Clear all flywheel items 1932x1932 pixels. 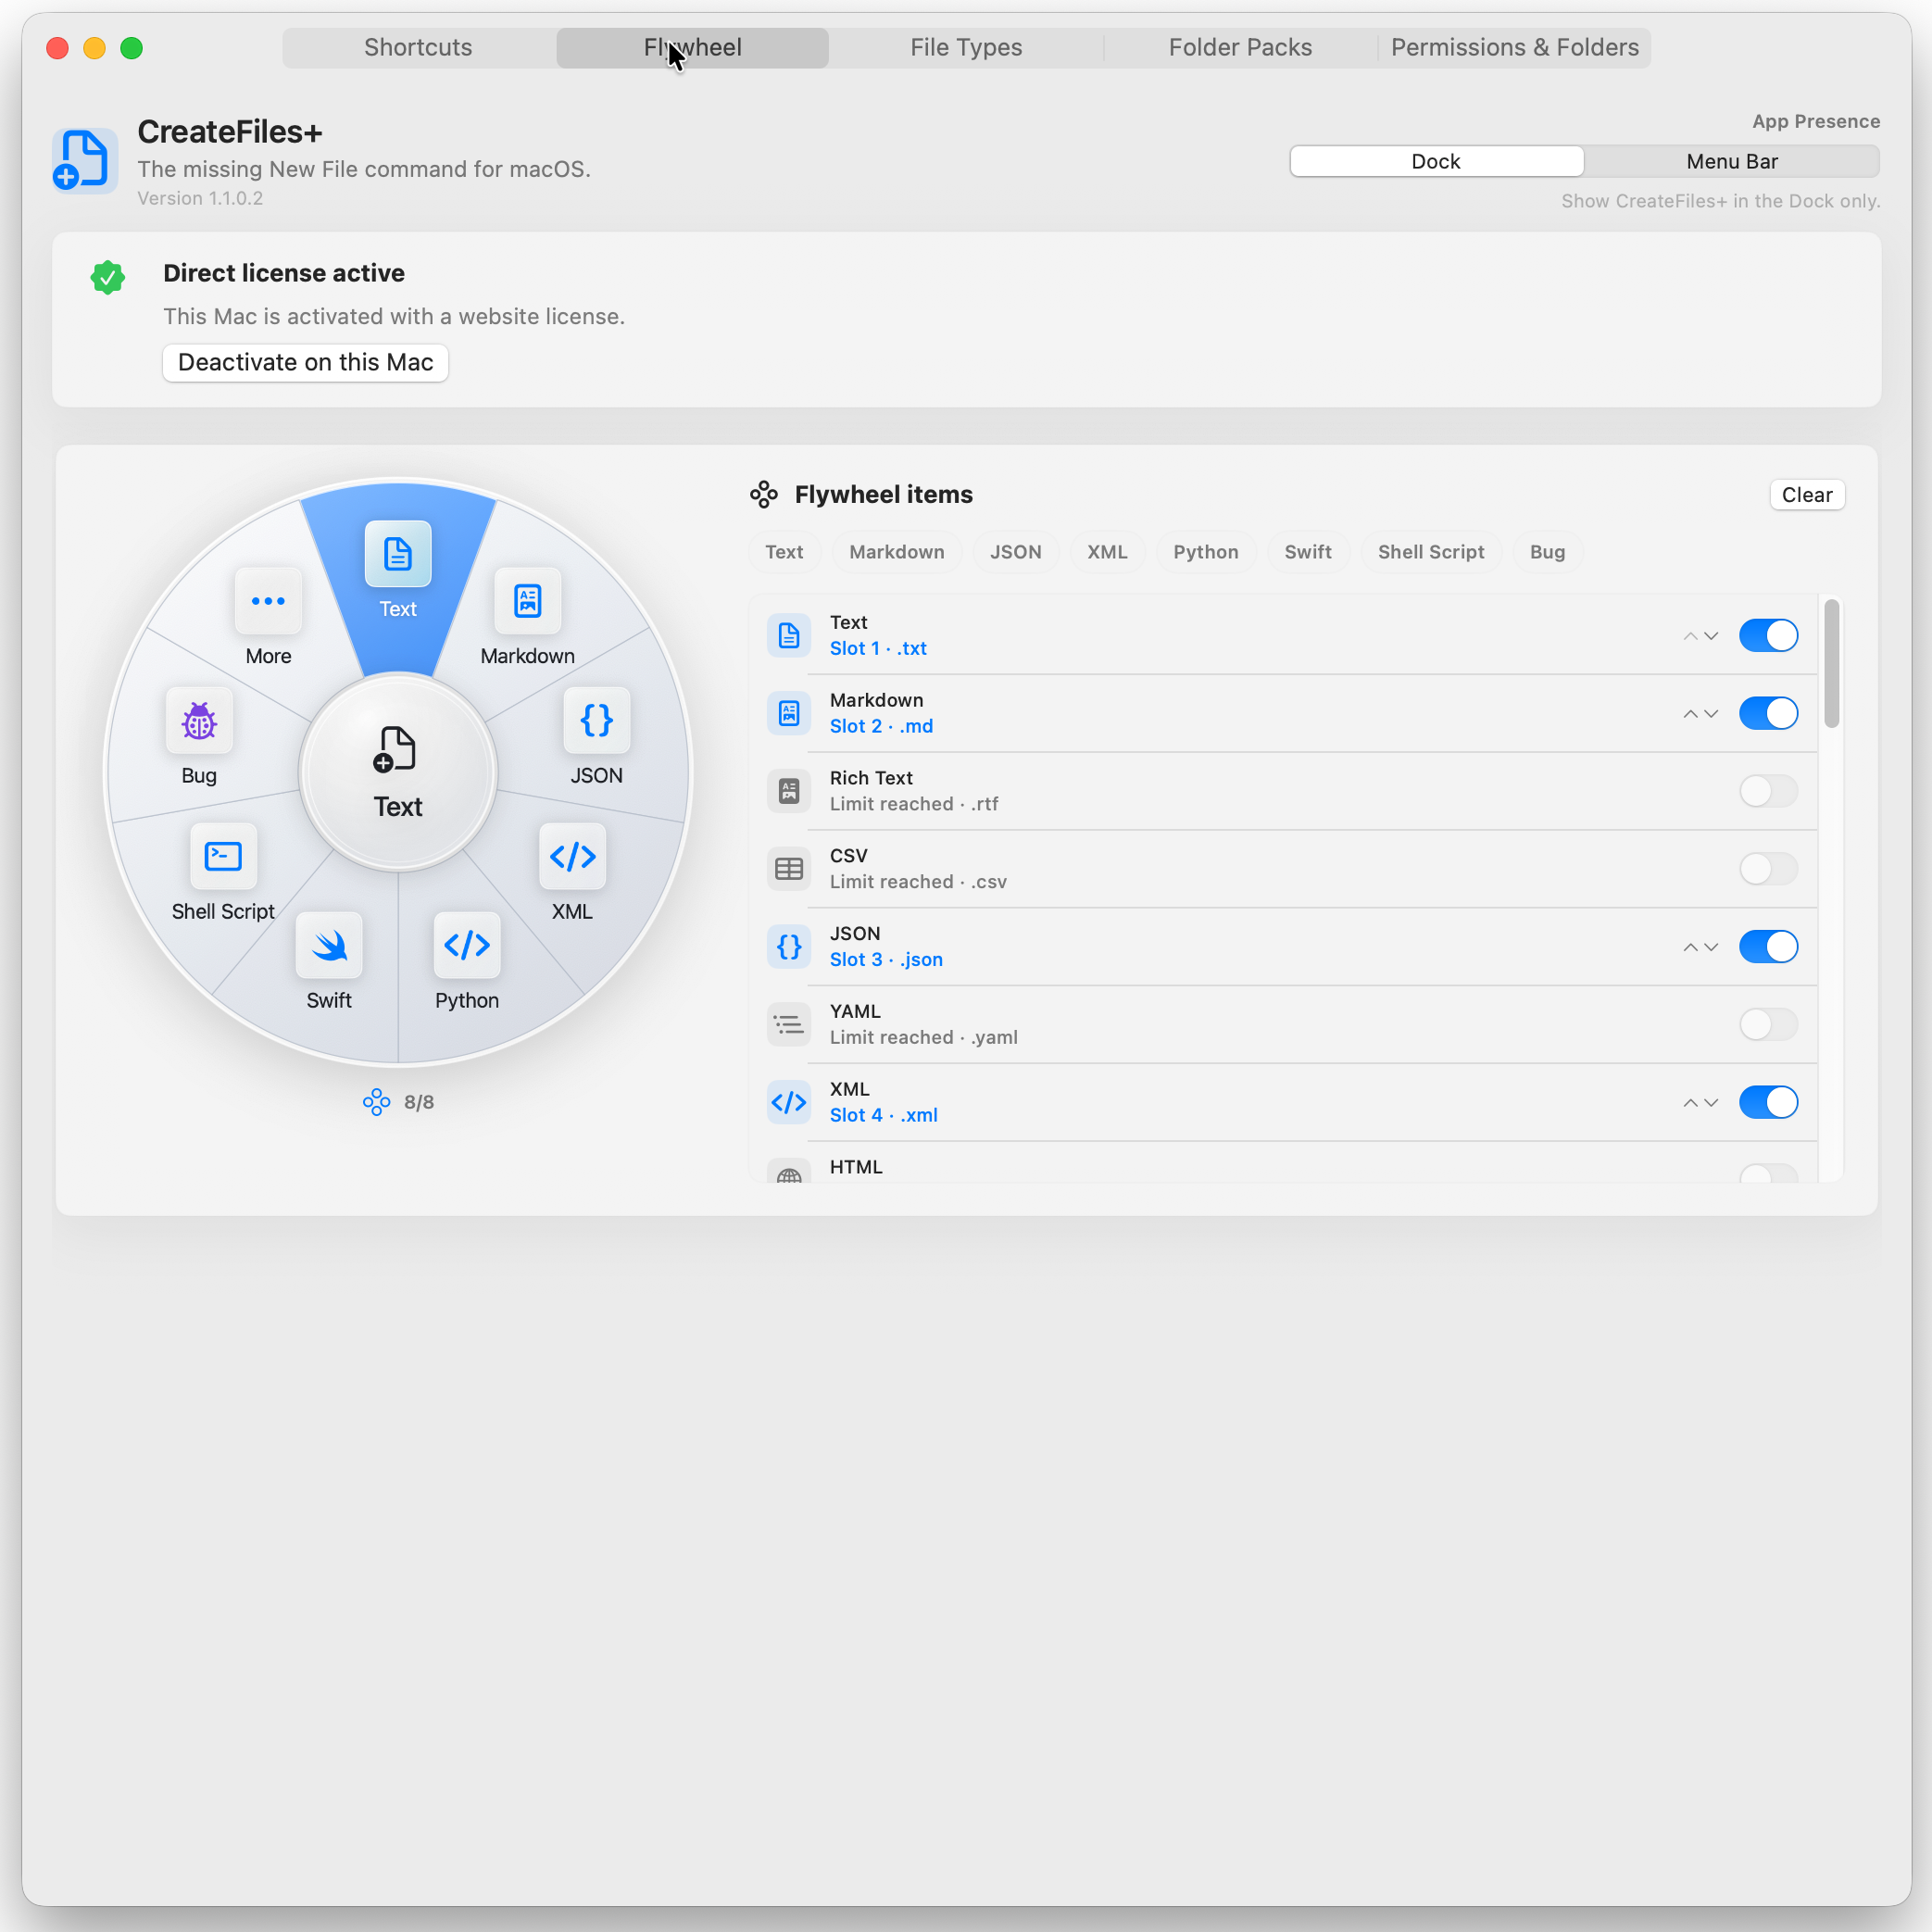pyautogui.click(x=1806, y=494)
